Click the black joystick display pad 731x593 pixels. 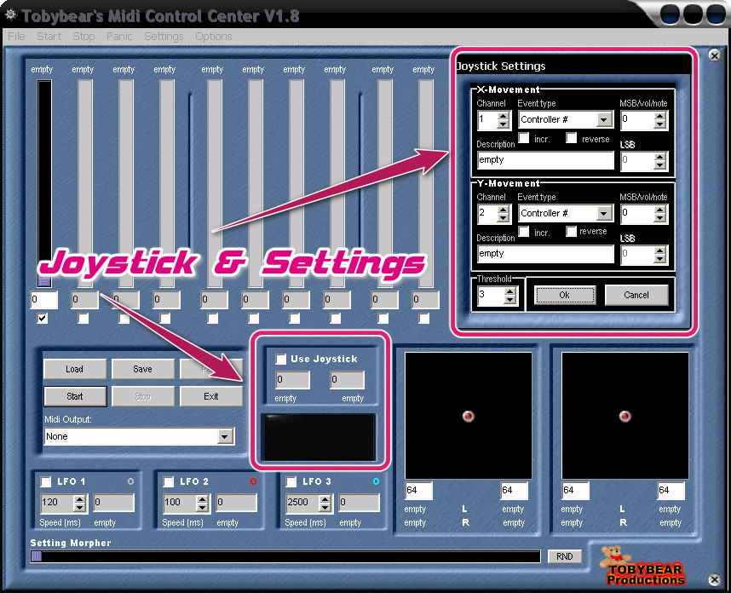(x=319, y=437)
